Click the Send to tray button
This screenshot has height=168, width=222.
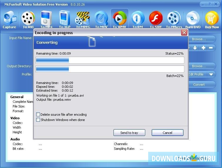pos(129,133)
